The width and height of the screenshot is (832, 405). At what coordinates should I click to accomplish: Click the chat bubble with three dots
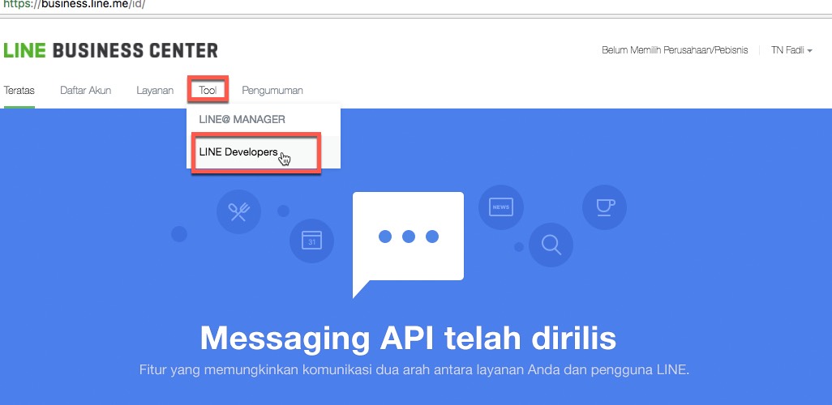pyautogui.click(x=408, y=245)
